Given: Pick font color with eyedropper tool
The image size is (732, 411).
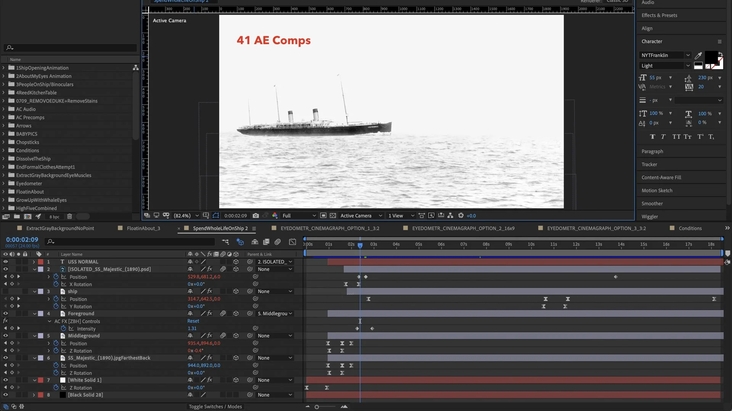Looking at the screenshot, I should 698,56.
